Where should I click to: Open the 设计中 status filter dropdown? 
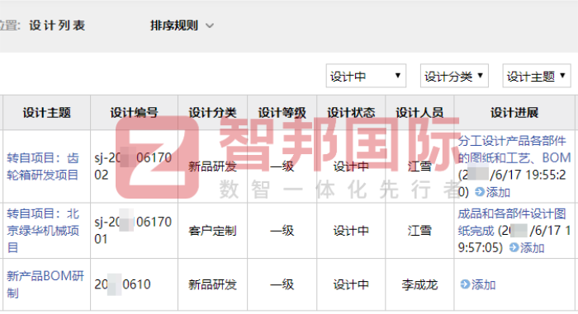click(x=366, y=76)
